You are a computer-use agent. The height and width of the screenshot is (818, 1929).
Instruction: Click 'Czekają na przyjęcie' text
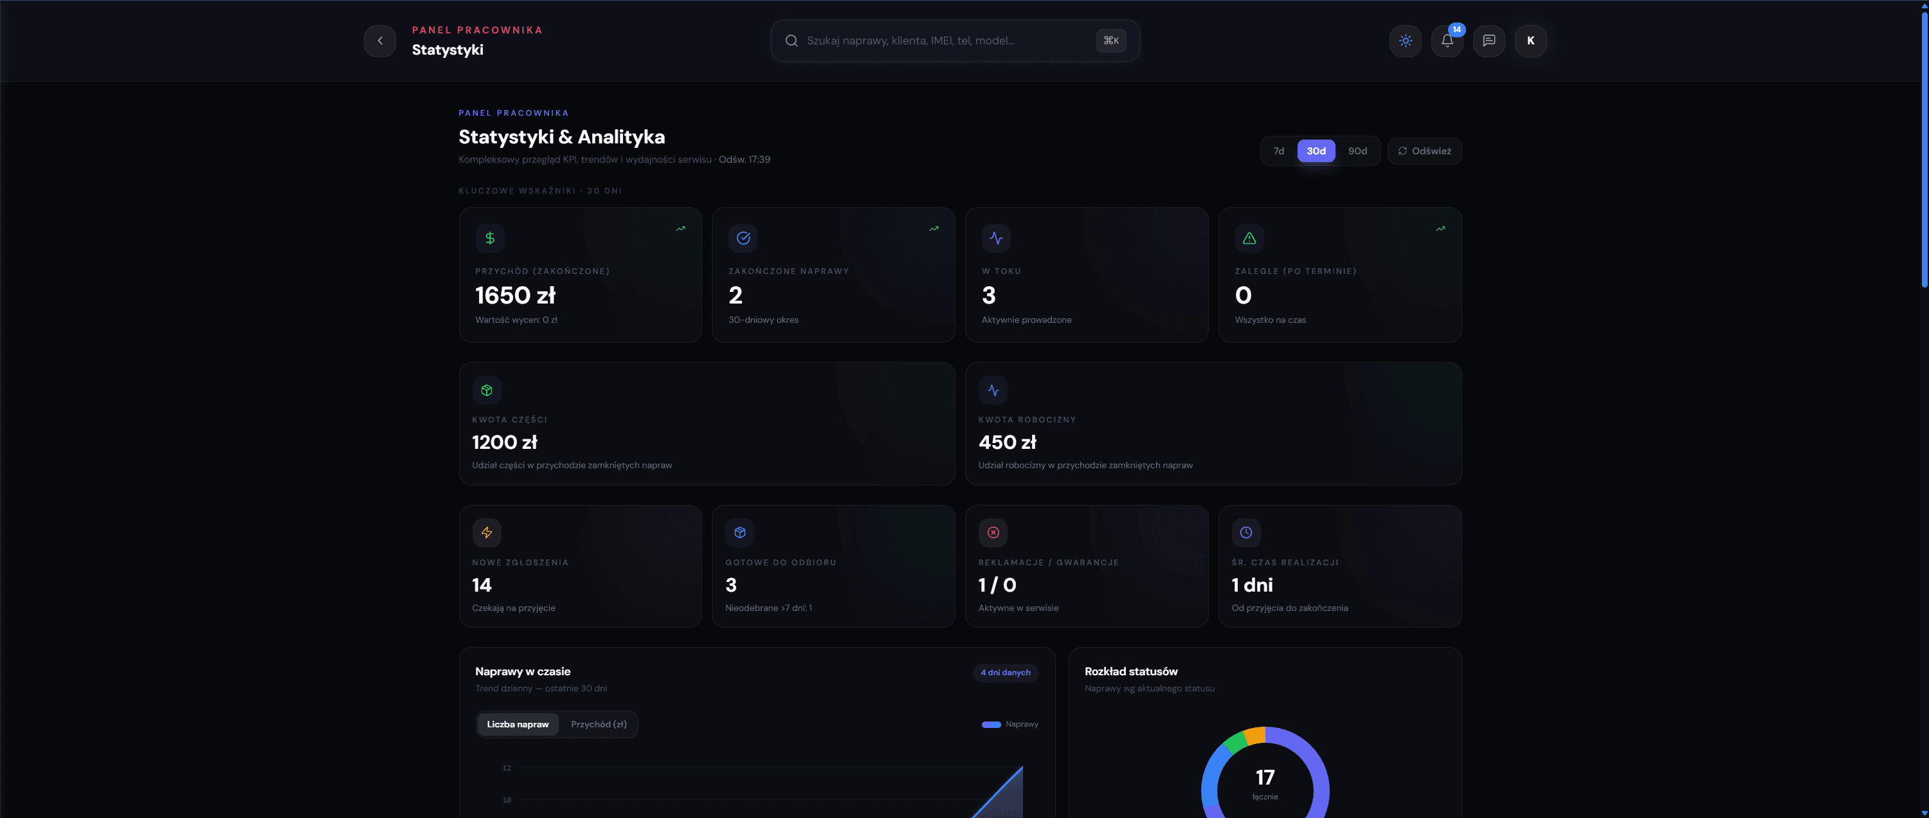(514, 608)
